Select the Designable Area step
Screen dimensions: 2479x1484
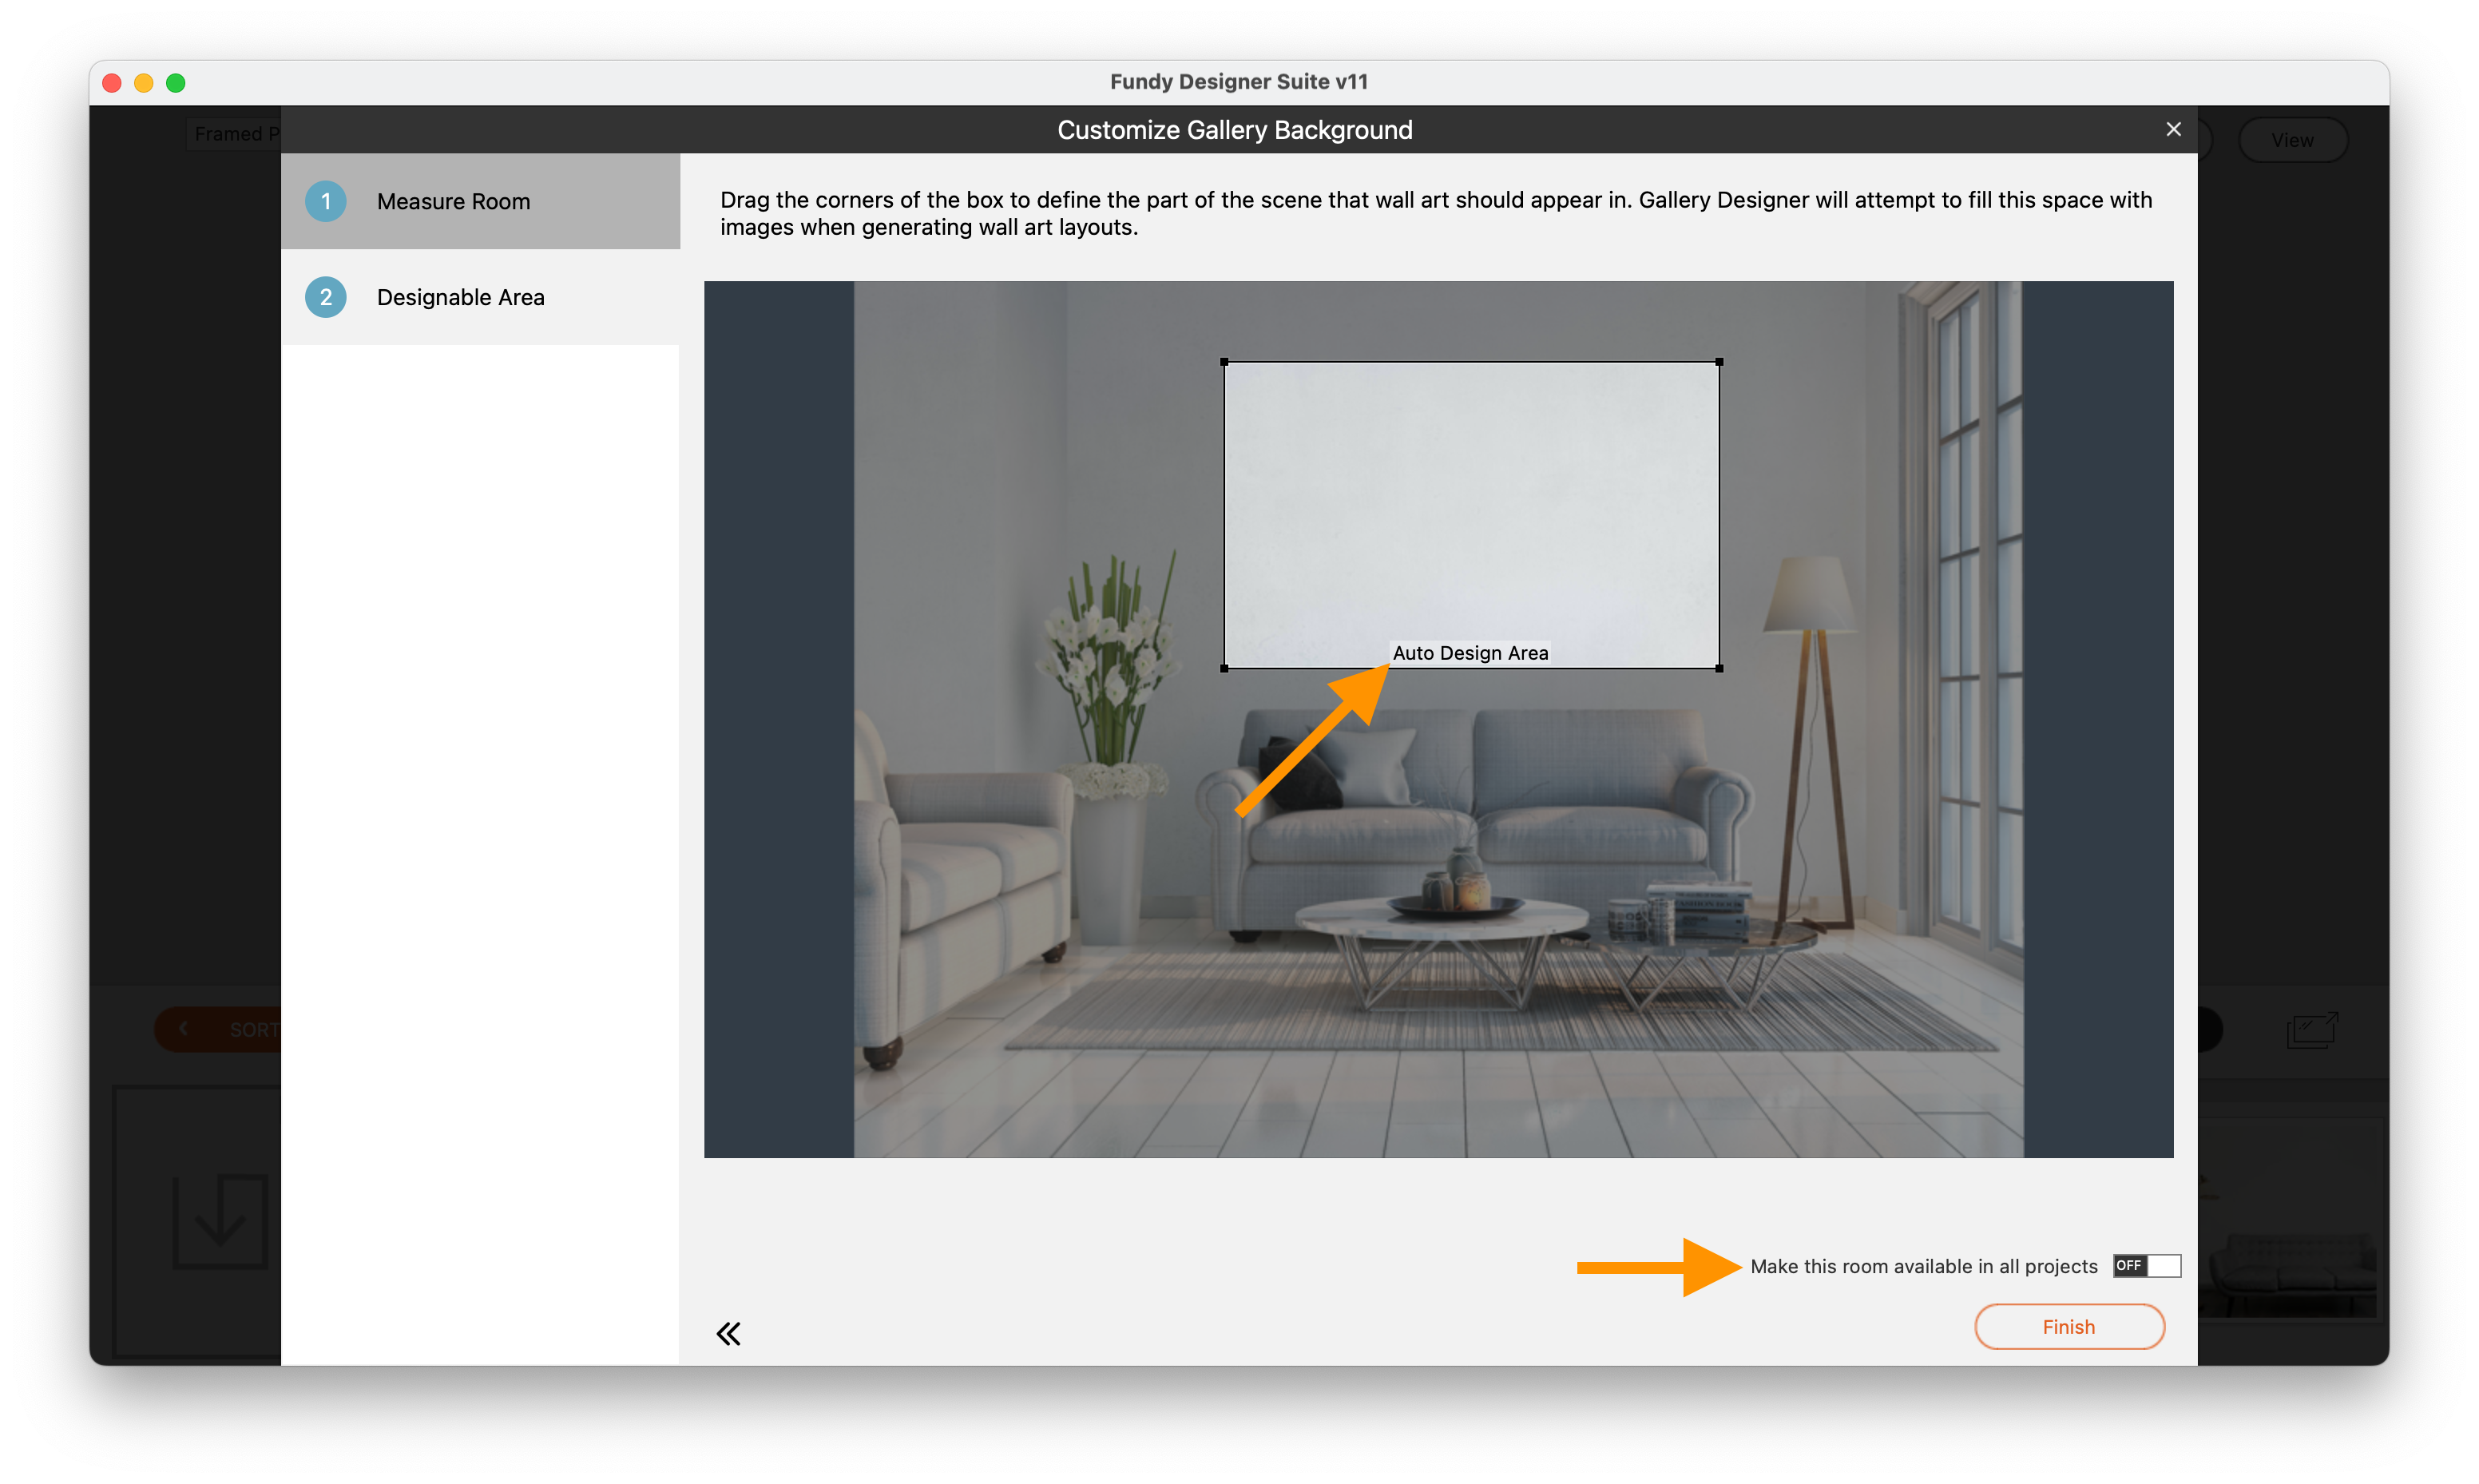coord(481,297)
